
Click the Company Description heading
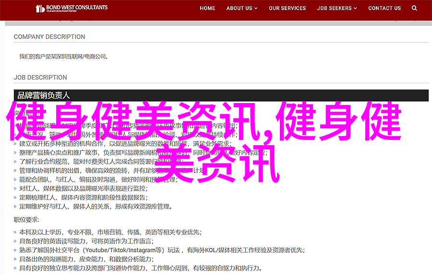click(49, 37)
